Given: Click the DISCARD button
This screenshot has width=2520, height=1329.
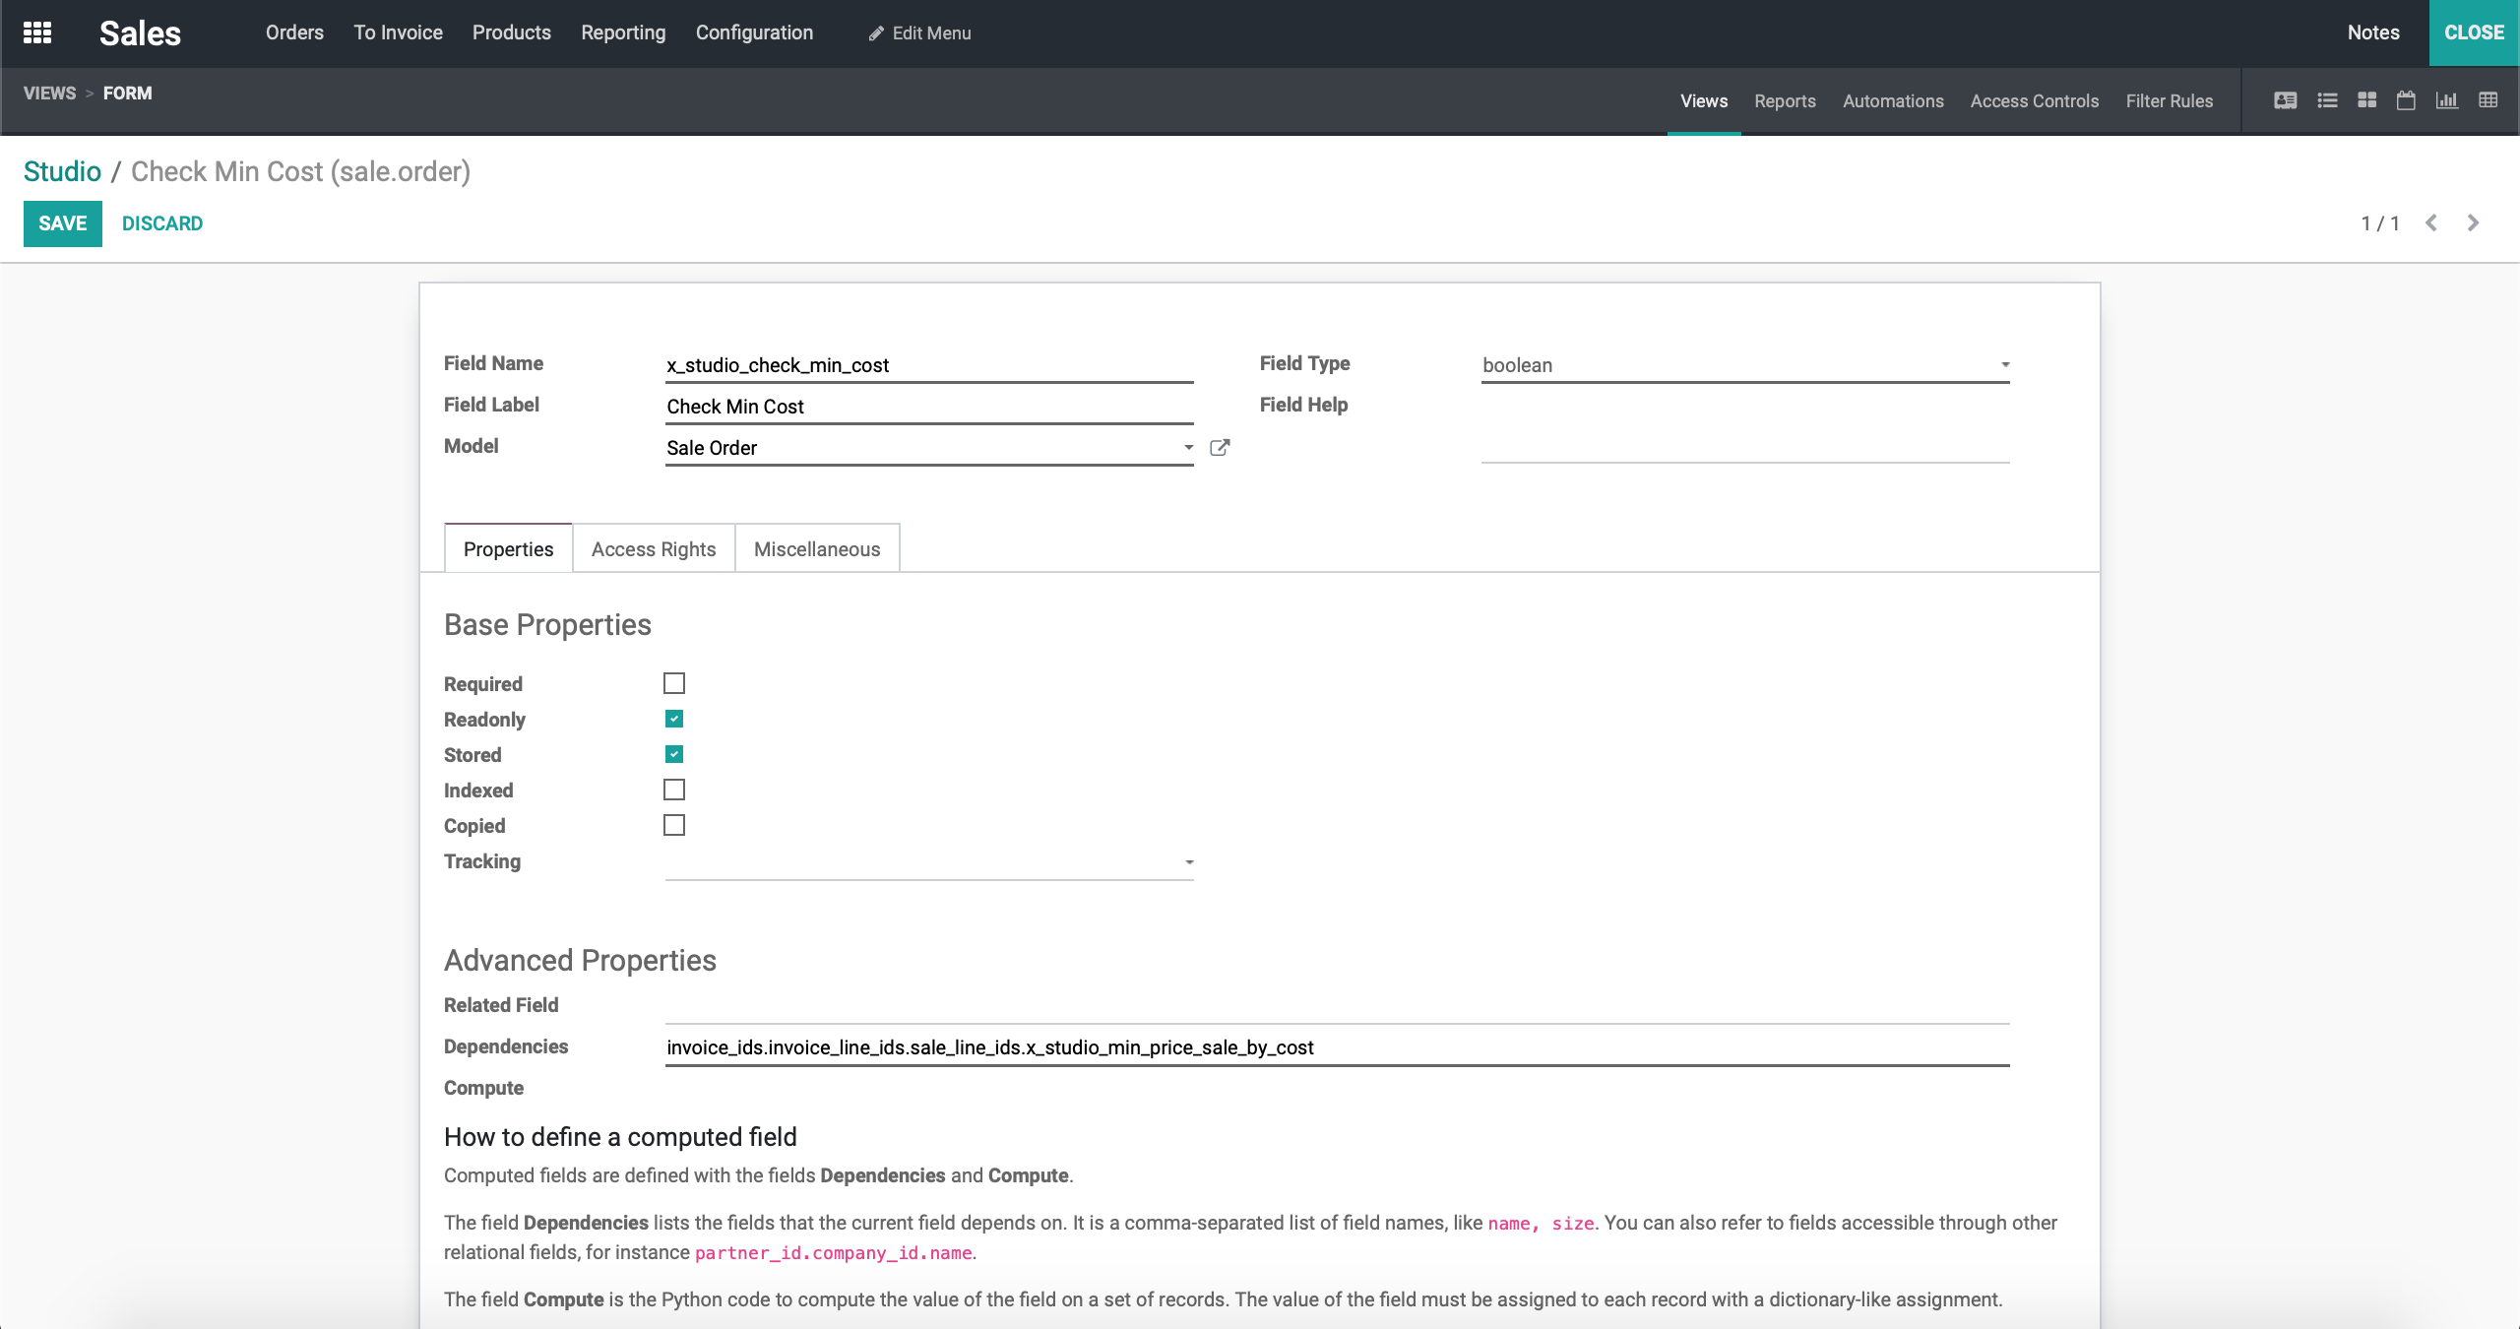Looking at the screenshot, I should coord(162,223).
